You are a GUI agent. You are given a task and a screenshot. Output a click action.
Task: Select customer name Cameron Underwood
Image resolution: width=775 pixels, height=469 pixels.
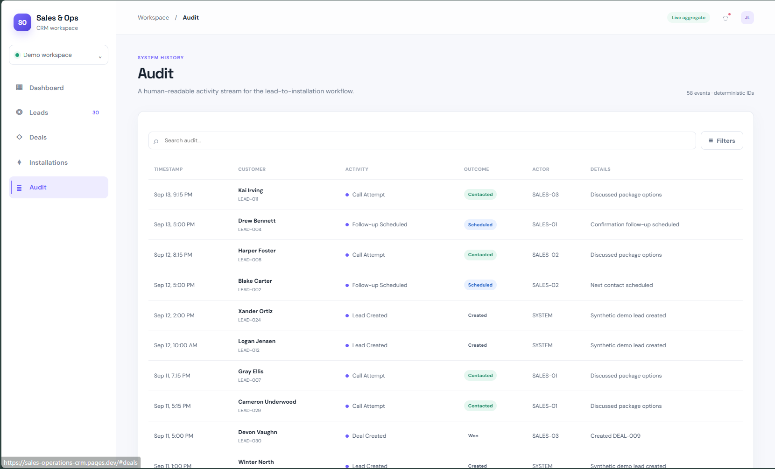point(267,402)
